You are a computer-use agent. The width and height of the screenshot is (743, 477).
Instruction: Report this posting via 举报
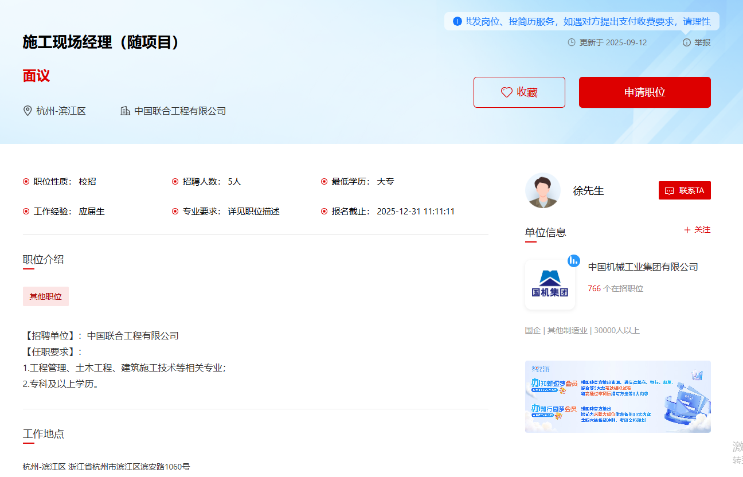[x=697, y=42]
